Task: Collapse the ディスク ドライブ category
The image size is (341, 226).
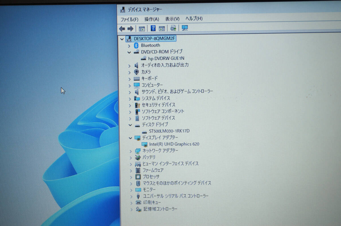Action: [130, 125]
